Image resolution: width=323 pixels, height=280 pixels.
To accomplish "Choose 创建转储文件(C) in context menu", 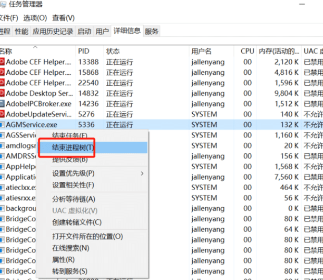I will (93, 222).
